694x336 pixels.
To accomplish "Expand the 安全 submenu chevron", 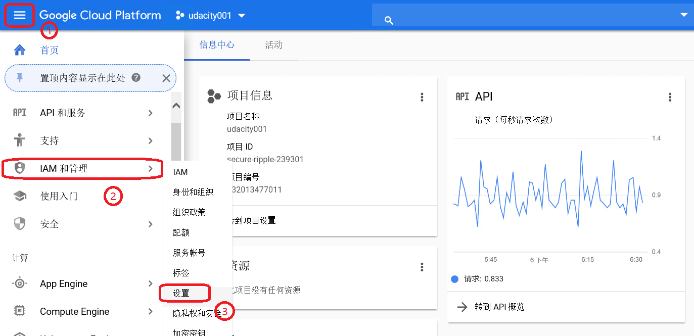I will point(151,224).
